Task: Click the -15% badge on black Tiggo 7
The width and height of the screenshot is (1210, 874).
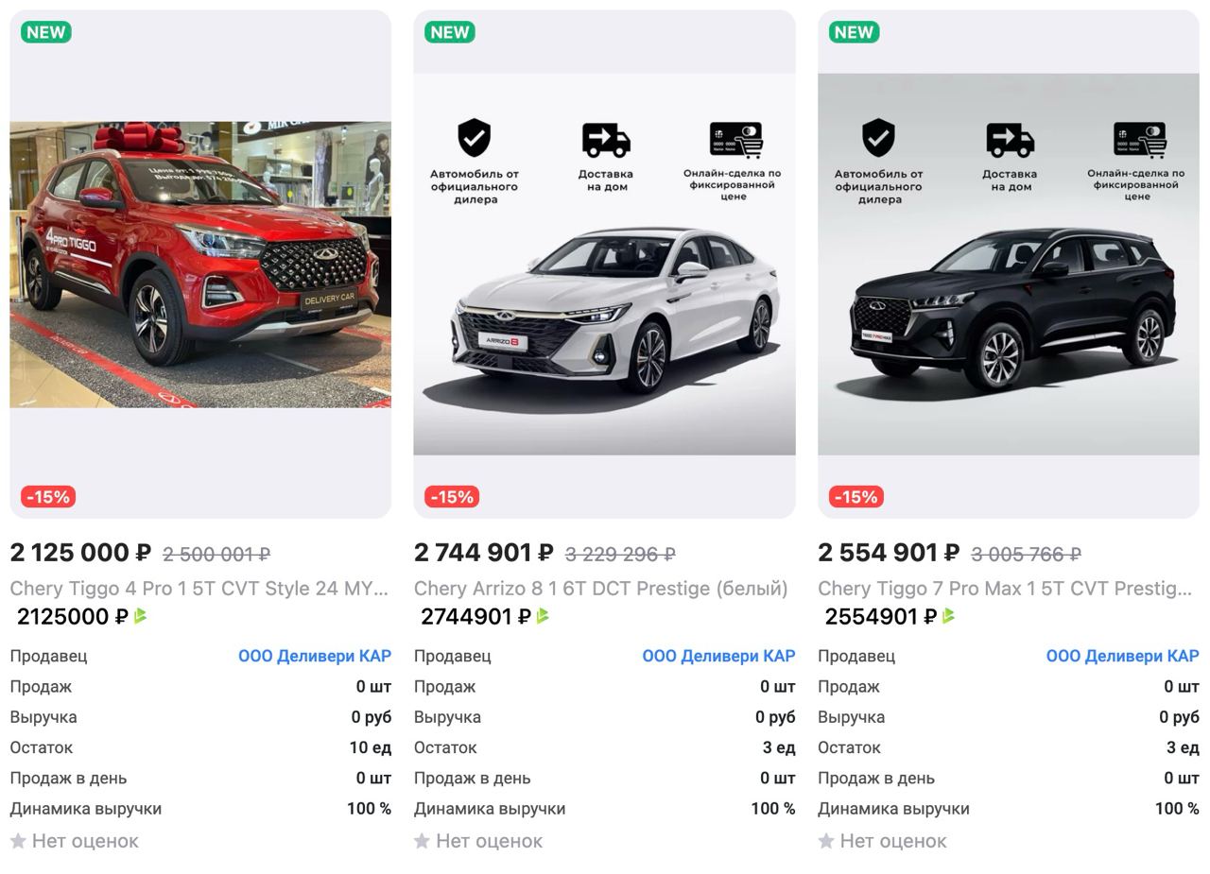Action: tap(856, 497)
